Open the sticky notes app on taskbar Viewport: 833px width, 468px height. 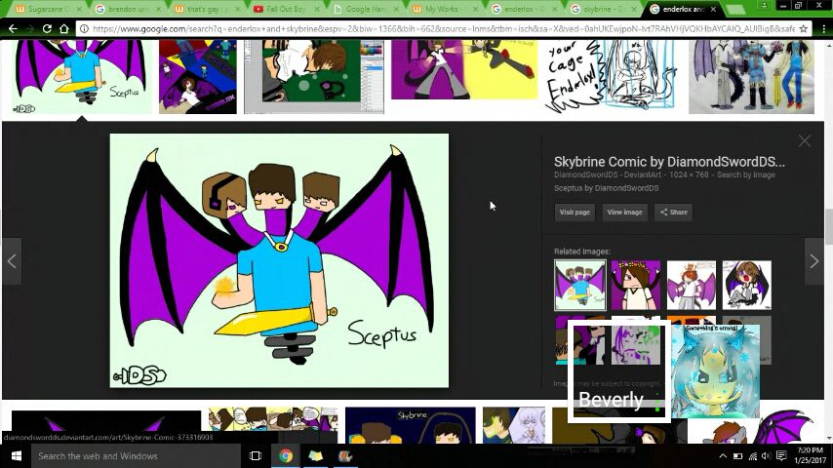316,455
